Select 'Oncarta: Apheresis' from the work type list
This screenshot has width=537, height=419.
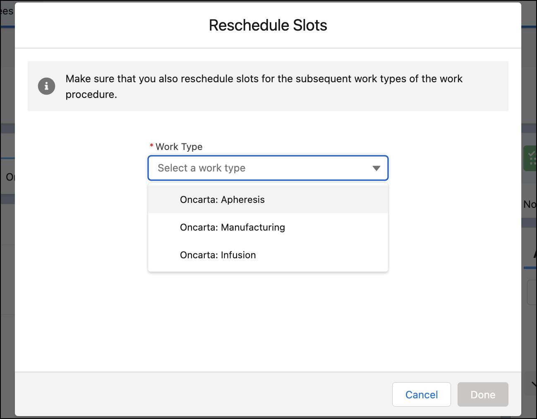(x=222, y=200)
